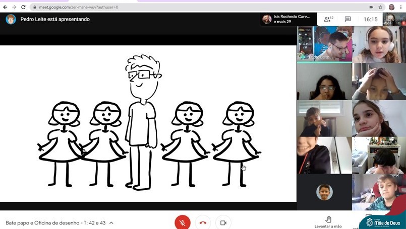Open the chat panel icon
The width and height of the screenshot is (406, 229).
point(347,19)
